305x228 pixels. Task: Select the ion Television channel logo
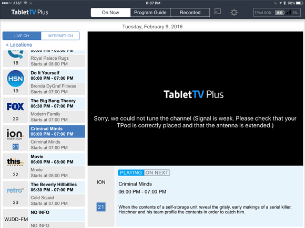[x=15, y=134]
